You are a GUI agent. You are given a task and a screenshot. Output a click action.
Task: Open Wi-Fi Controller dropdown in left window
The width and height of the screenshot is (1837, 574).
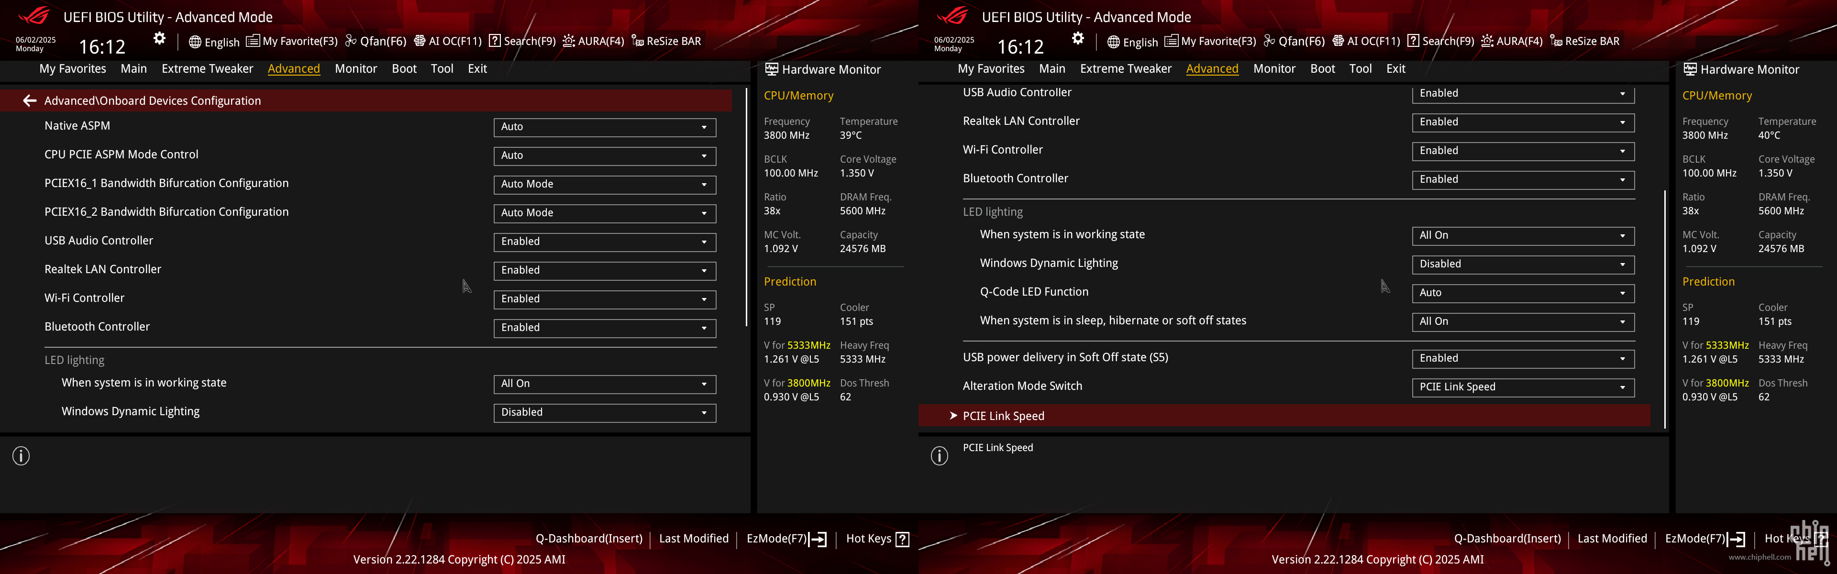[605, 299]
